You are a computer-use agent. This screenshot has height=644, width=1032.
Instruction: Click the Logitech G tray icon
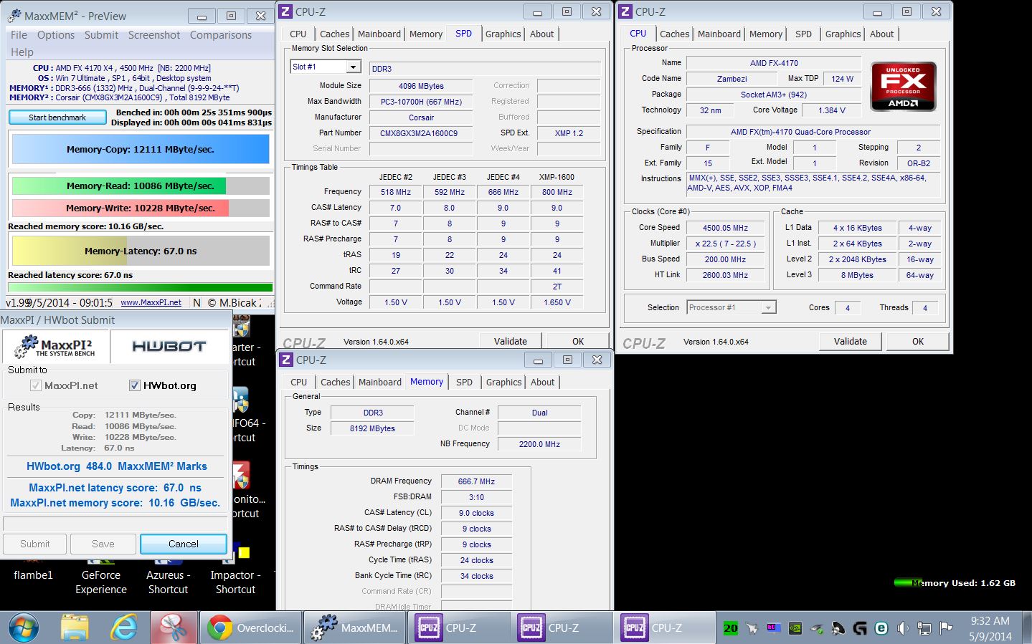pyautogui.click(x=860, y=628)
